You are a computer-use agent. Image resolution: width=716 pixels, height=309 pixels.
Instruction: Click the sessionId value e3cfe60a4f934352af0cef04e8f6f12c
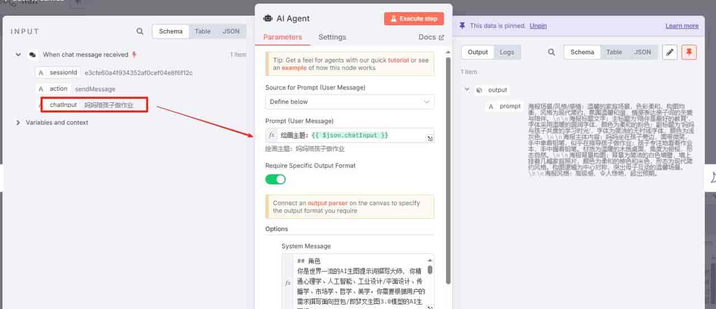(x=139, y=73)
